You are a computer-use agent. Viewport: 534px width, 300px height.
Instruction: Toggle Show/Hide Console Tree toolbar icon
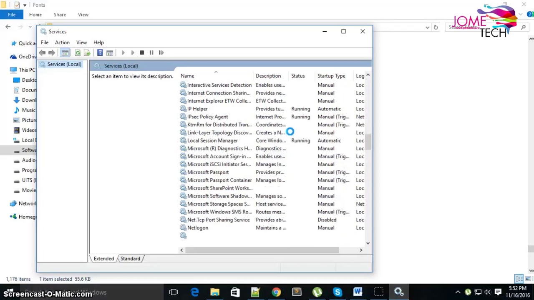(65, 52)
